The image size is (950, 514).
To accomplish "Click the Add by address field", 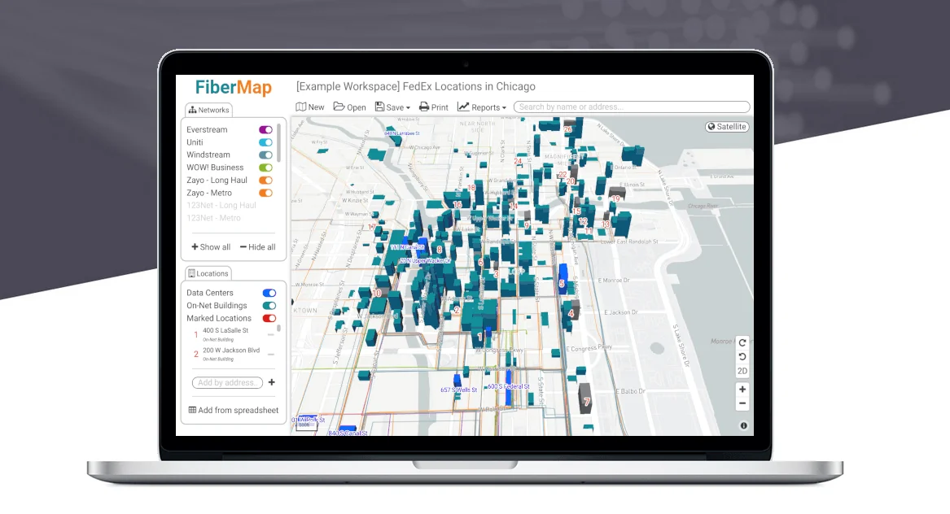I will [227, 382].
